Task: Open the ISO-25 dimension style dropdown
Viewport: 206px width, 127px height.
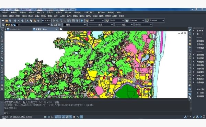Action: (x=116, y=21)
